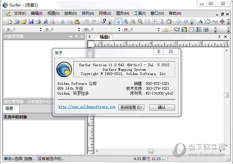Create a new base map

pyautogui.click(x=177, y=29)
